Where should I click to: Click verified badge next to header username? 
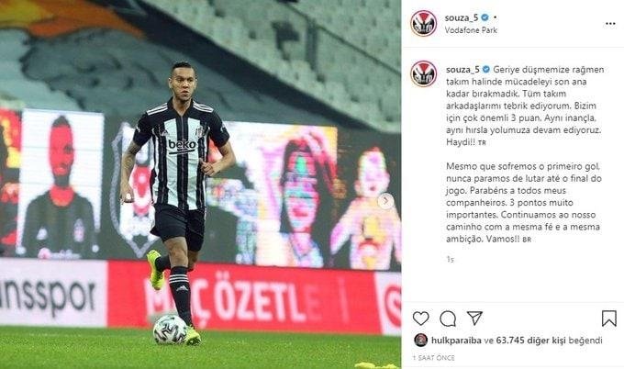point(485,17)
